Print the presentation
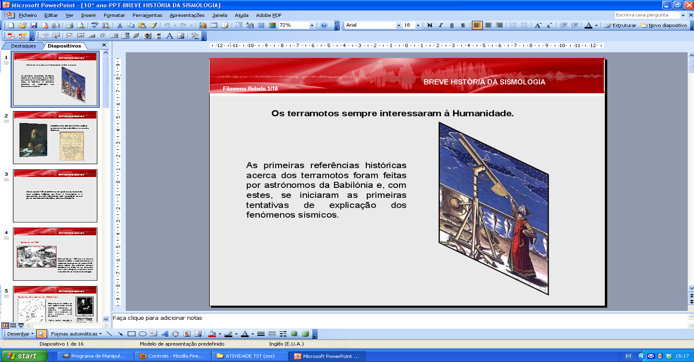 pos(69,25)
